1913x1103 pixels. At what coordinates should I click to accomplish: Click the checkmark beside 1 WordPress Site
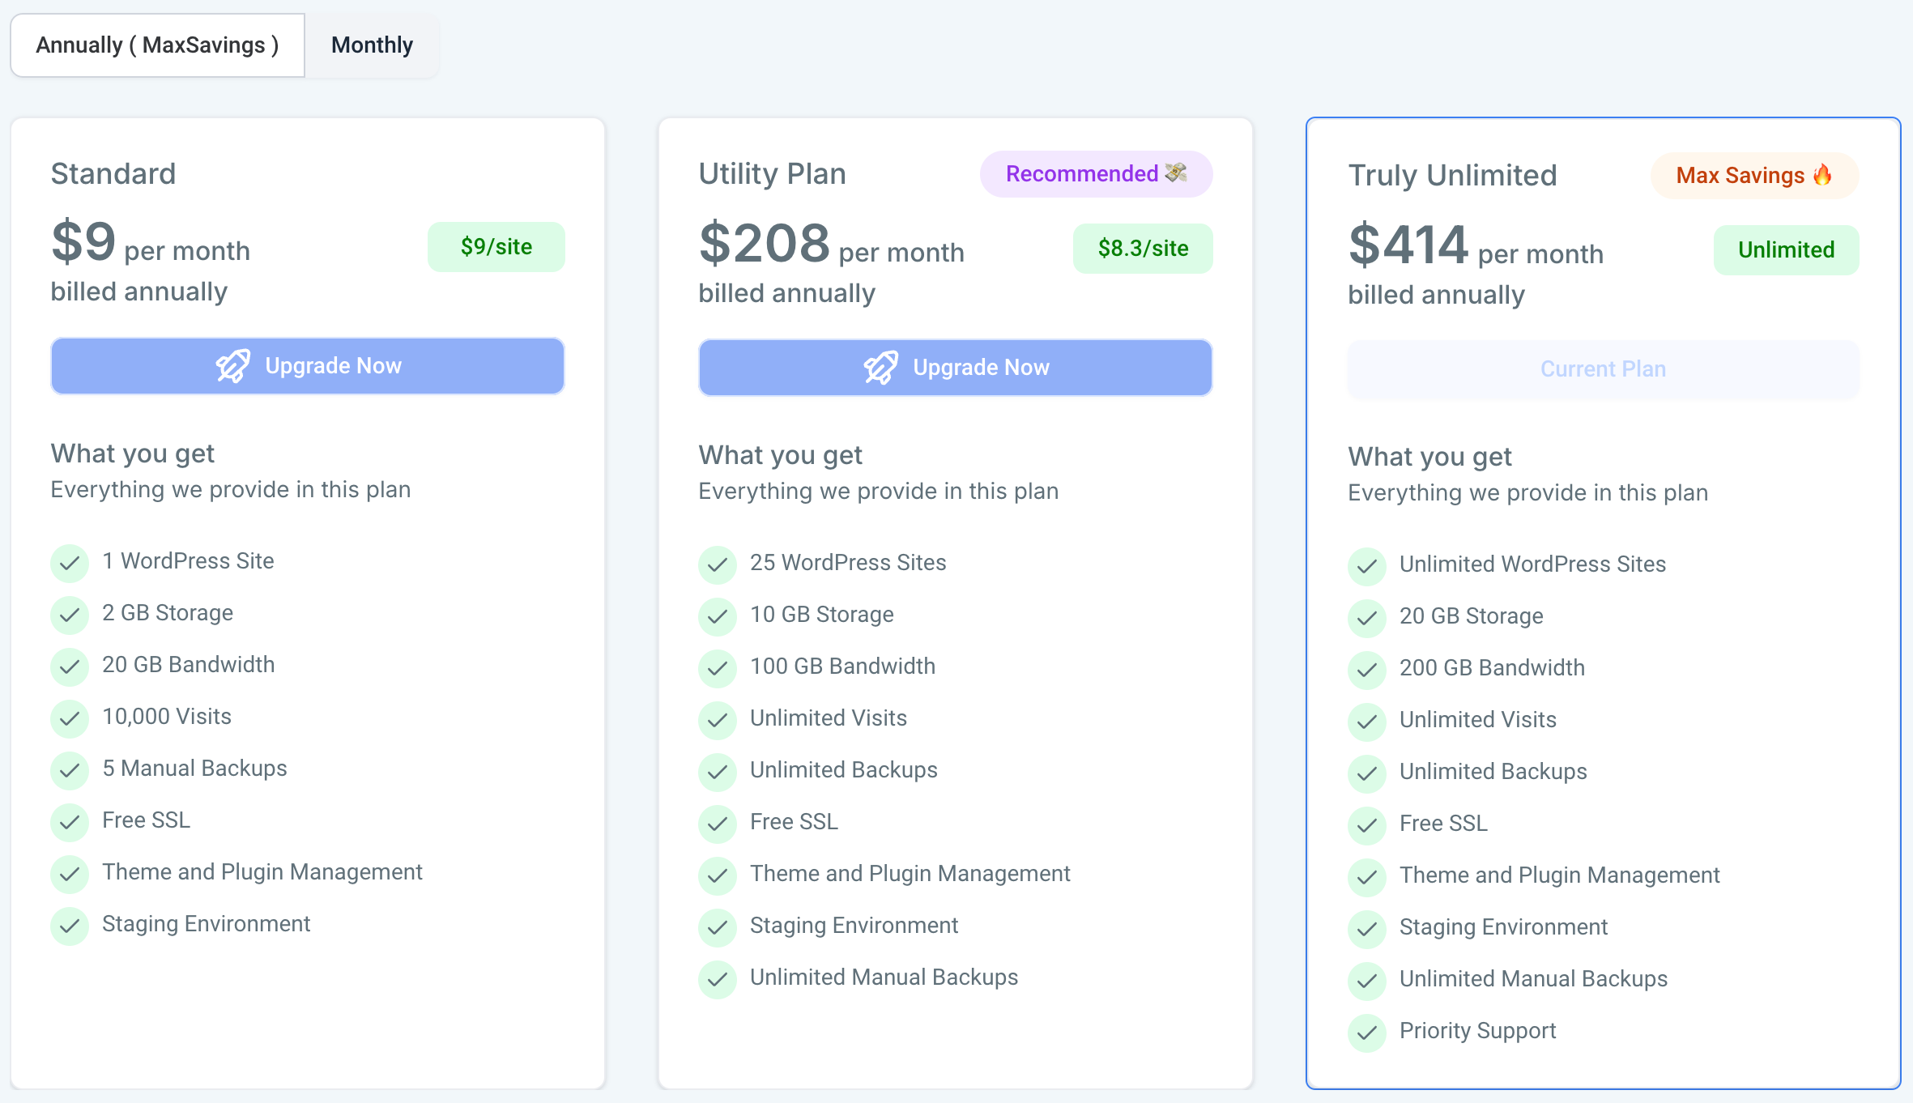pyautogui.click(x=70, y=564)
